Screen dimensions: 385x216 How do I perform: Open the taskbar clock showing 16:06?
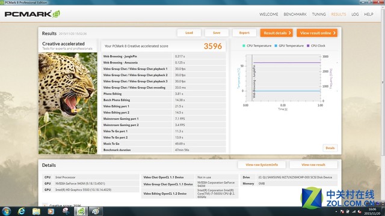(372, 211)
